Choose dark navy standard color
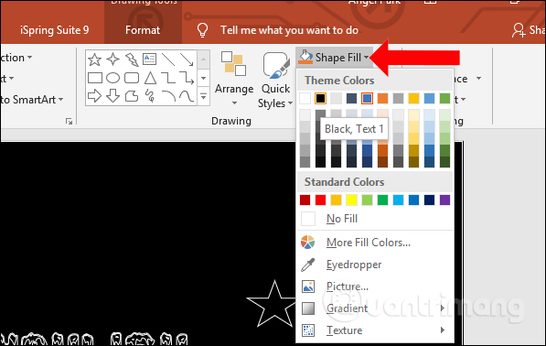Viewport: 546px width, 346px height. click(x=429, y=200)
